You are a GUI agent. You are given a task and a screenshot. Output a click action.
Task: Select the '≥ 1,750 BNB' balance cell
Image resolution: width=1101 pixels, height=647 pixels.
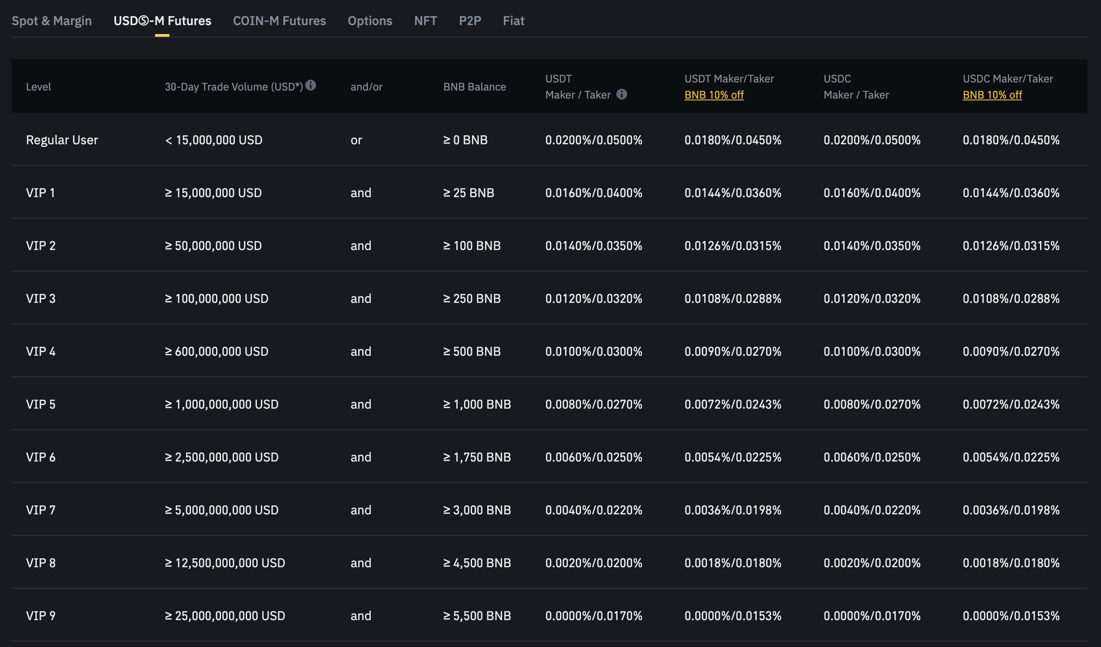(477, 457)
